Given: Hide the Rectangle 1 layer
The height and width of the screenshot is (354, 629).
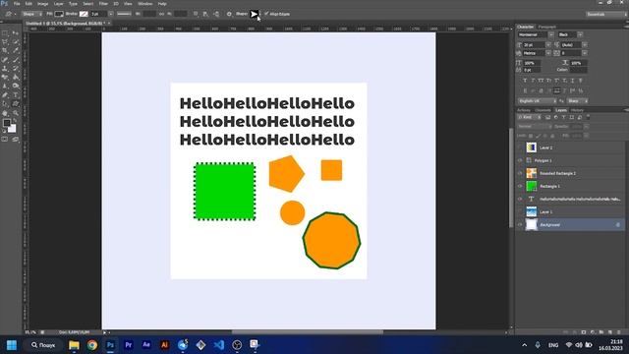Looking at the screenshot, I should (x=520, y=186).
